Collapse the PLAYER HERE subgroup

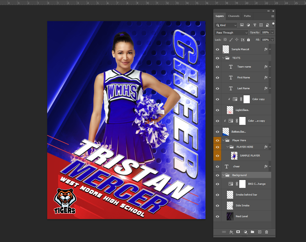pos(228,147)
